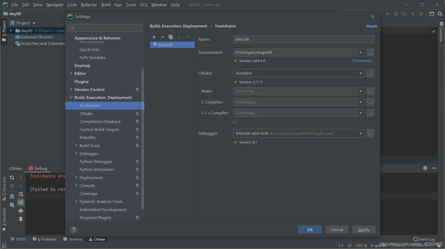This screenshot has height=249, width=445.
Task: Click OK to confirm settings
Action: [x=310, y=230]
